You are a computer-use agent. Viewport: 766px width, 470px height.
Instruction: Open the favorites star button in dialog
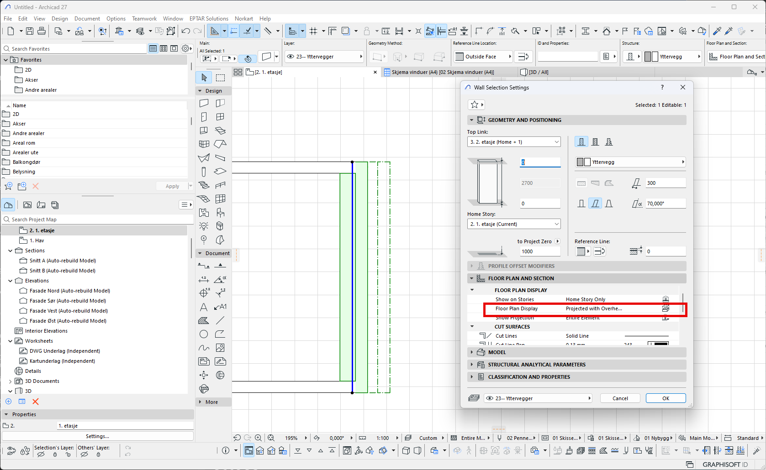(x=476, y=104)
